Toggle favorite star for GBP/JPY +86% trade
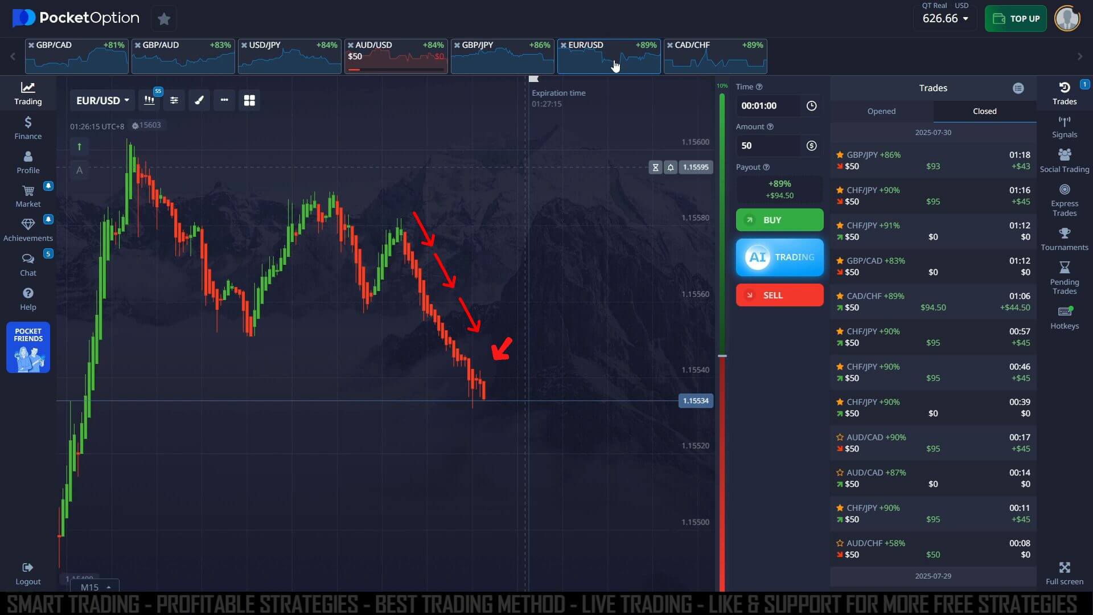 pyautogui.click(x=840, y=155)
